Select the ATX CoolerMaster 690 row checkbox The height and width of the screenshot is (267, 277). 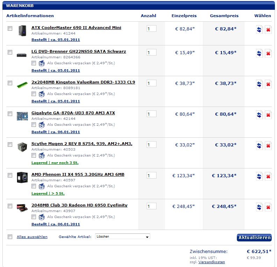[10, 29]
